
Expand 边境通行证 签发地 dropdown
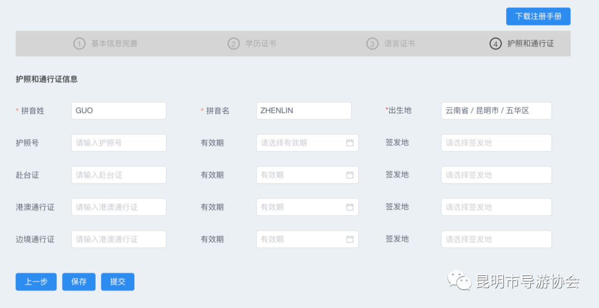pyautogui.click(x=496, y=239)
